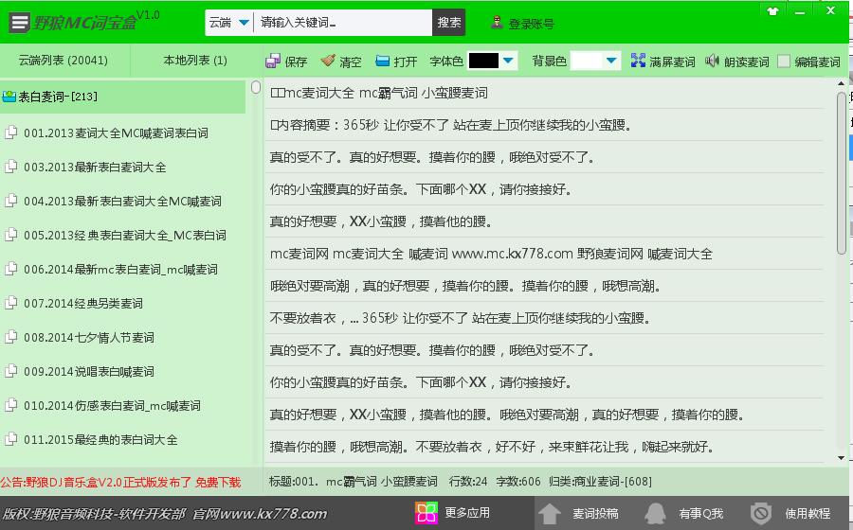Click the 清空 clear broom icon
The image size is (853, 530).
pos(328,62)
